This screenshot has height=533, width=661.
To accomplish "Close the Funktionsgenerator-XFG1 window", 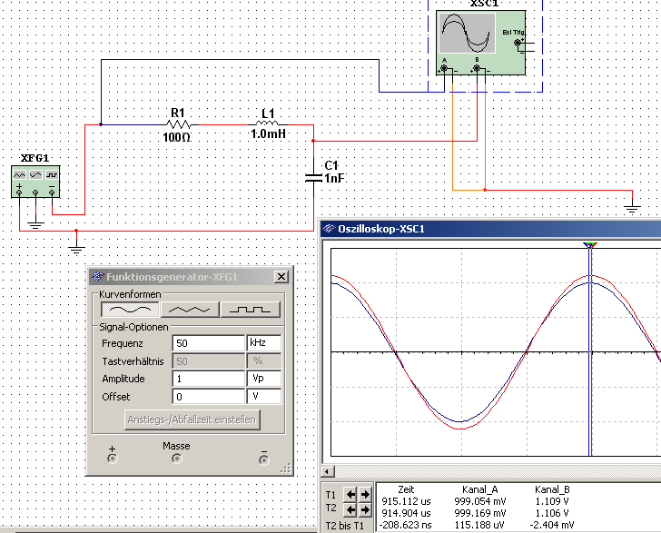I will [281, 277].
